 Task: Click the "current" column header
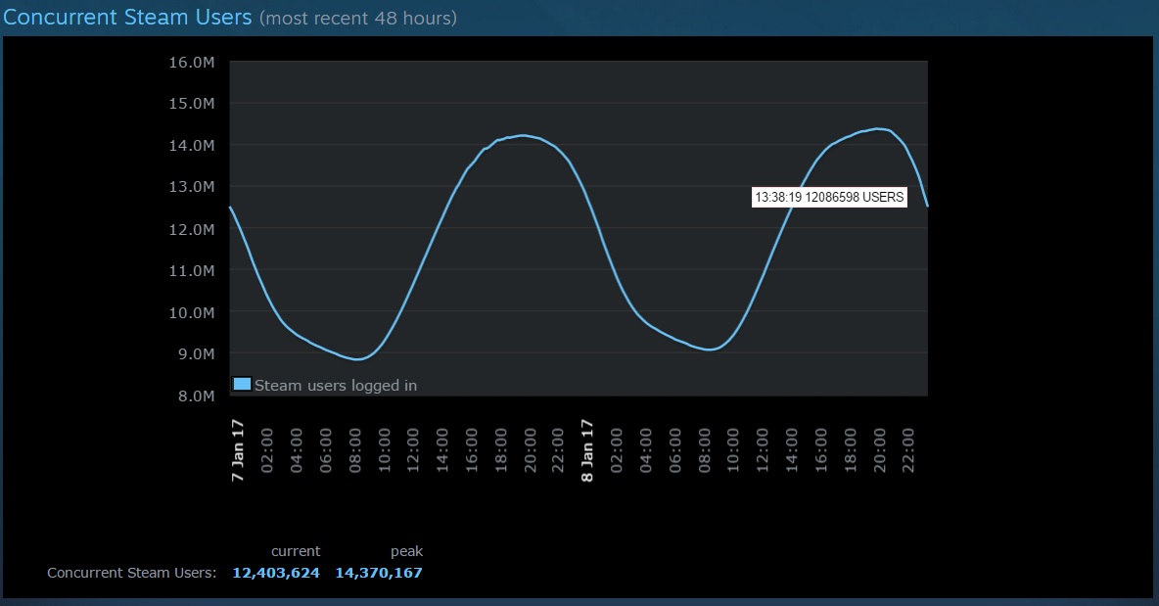[x=296, y=551]
